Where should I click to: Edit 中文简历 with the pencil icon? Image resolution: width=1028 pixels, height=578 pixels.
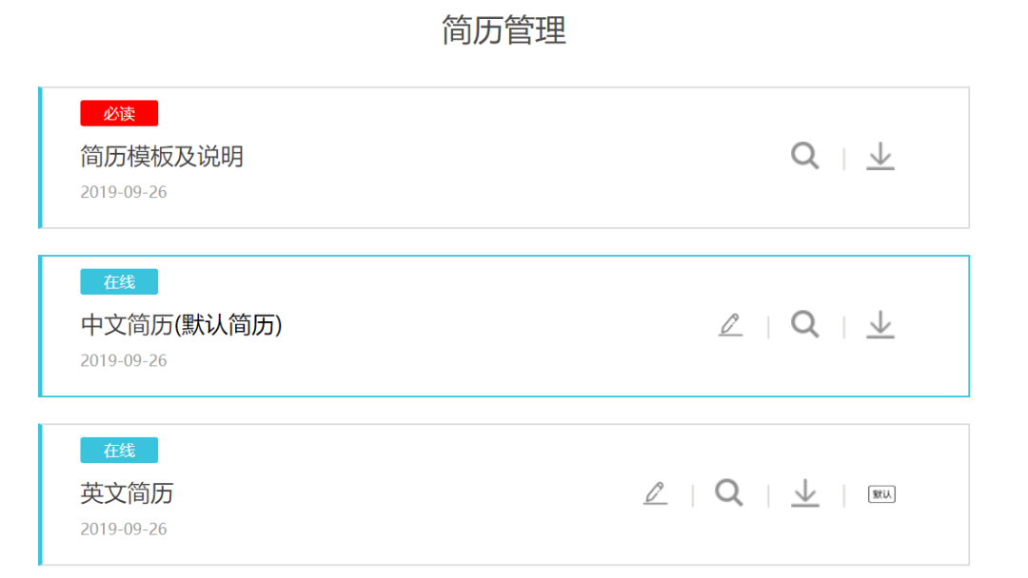coord(730,325)
